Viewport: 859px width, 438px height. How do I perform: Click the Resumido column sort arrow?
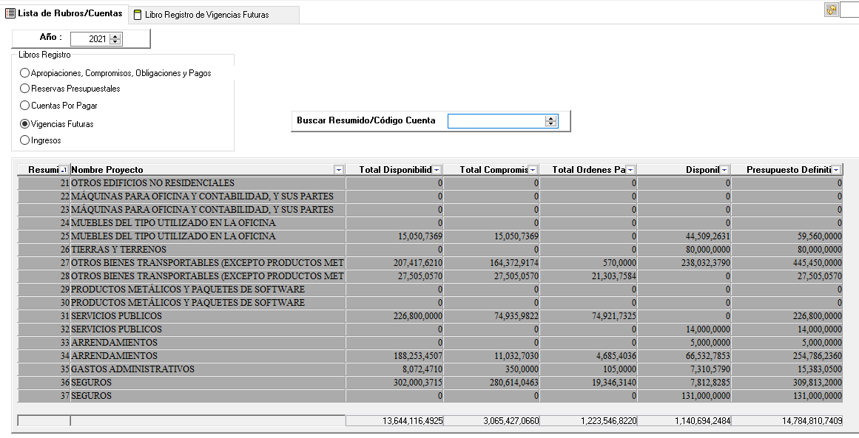coord(63,170)
